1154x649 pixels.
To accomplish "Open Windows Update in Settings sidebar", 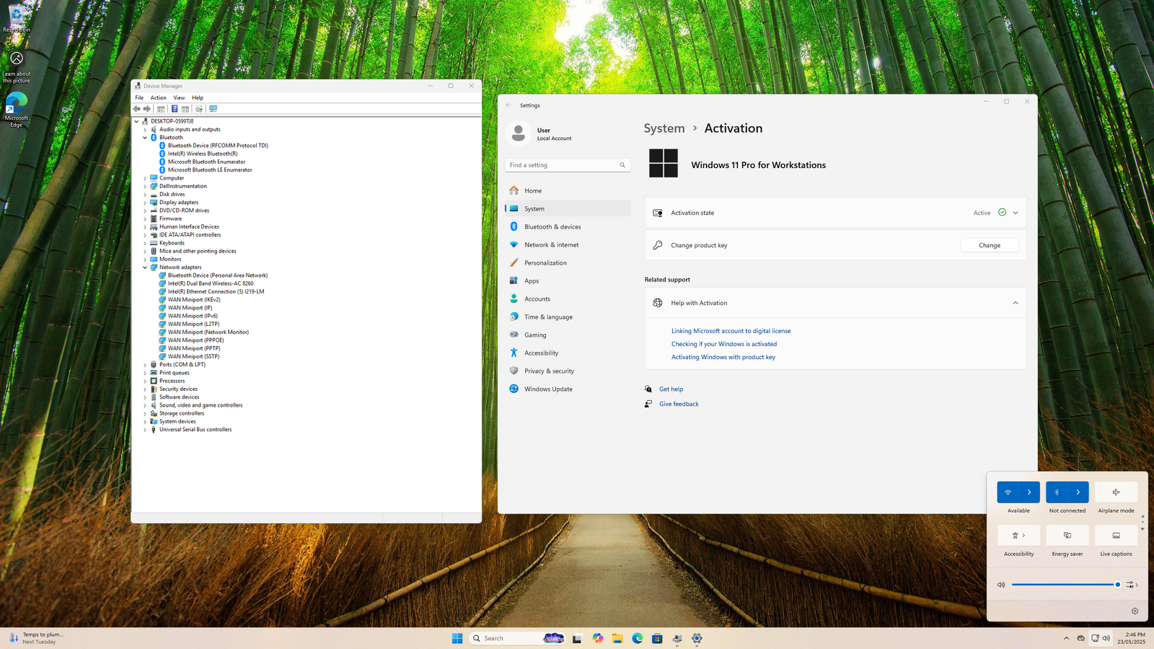I will click(568, 389).
